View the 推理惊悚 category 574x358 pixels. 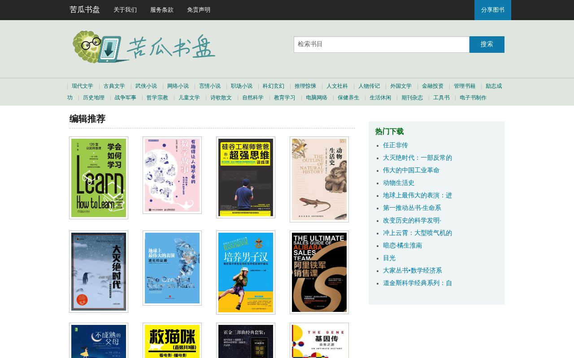(x=305, y=86)
